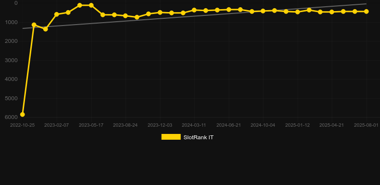
Task: Click the 3000 y-axis label
Action: tap(12, 60)
